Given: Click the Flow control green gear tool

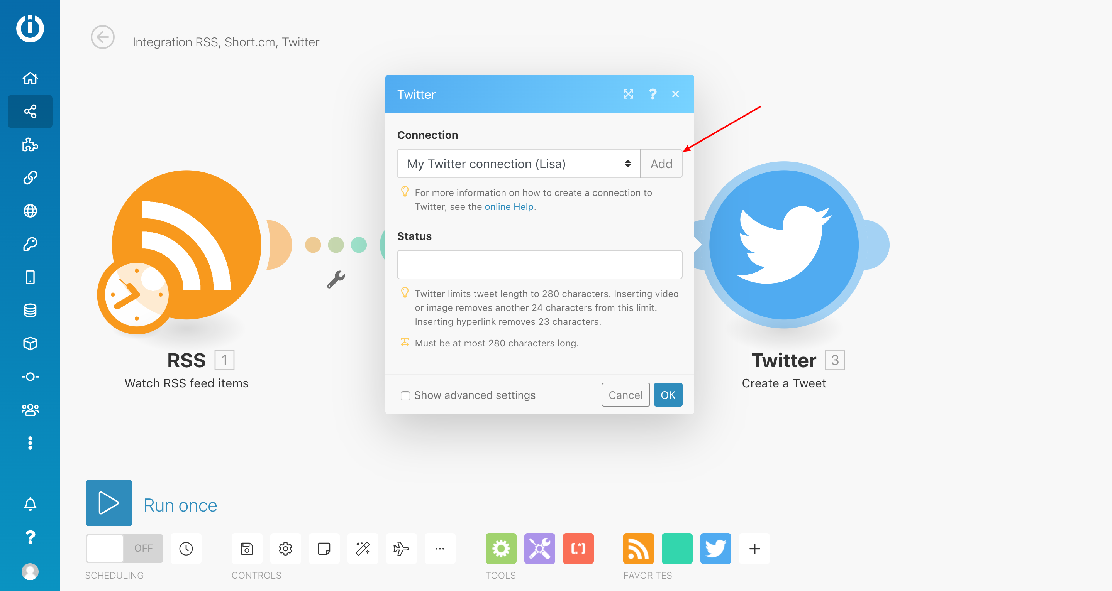Looking at the screenshot, I should pos(501,548).
